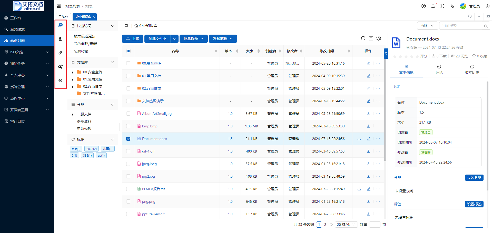Expand the 视图 view dropdown
Image resolution: width=492 pixels, height=233 pixels.
coord(427,26)
